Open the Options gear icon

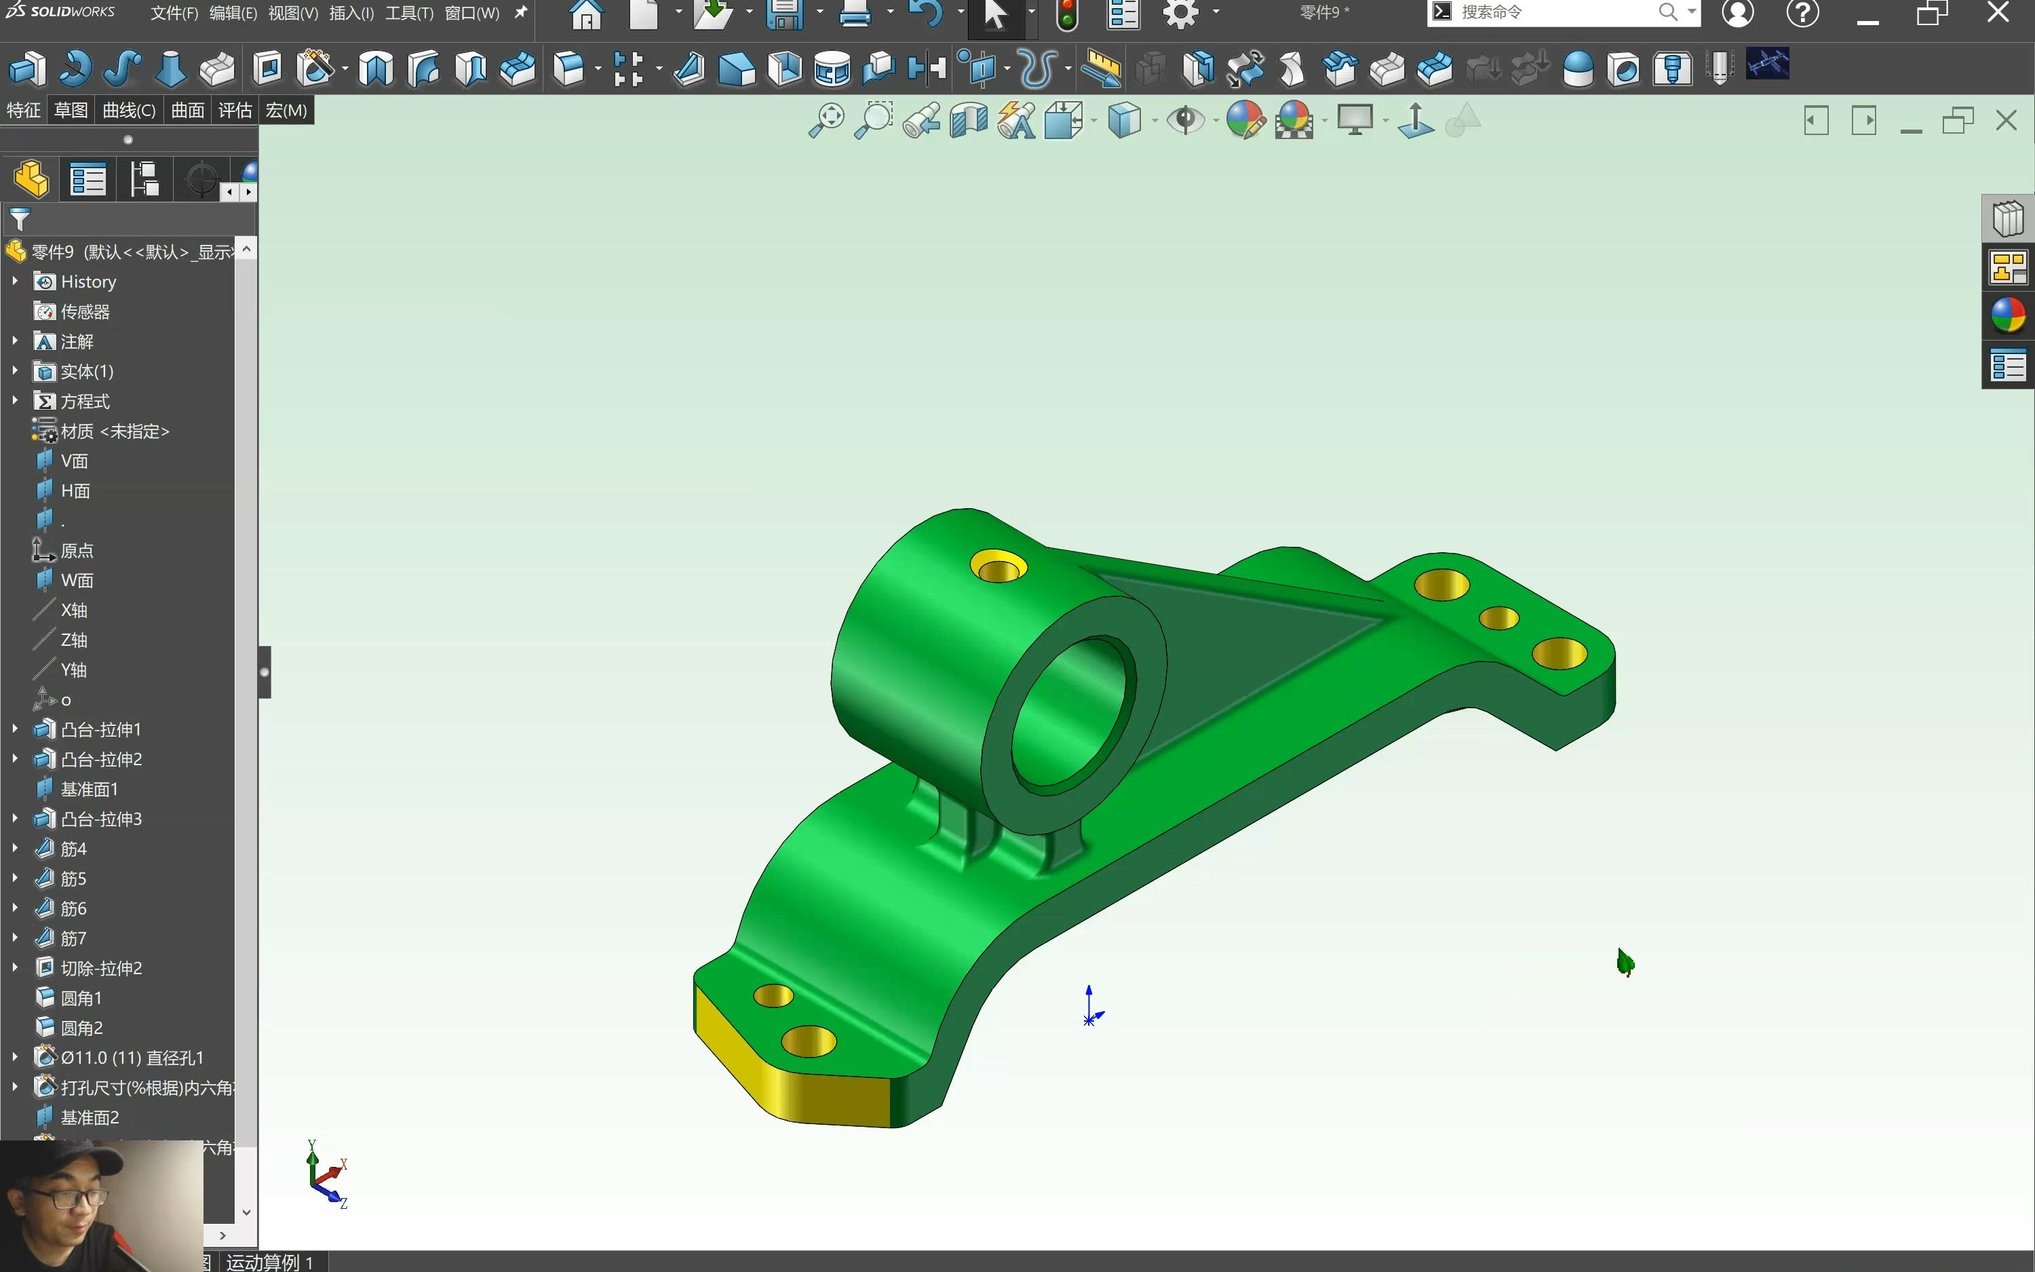pos(1180,14)
